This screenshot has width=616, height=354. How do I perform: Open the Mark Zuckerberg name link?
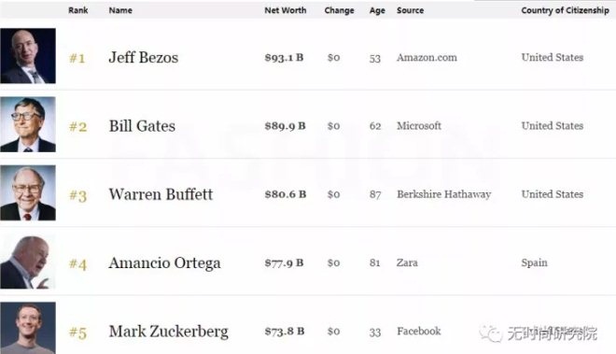click(x=169, y=332)
